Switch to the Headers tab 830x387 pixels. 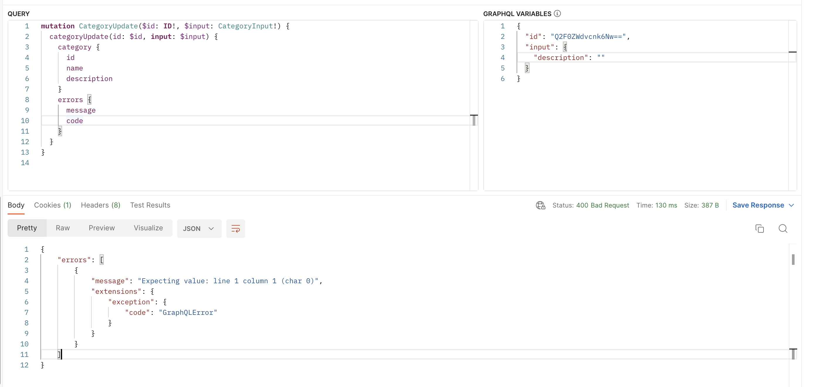100,205
